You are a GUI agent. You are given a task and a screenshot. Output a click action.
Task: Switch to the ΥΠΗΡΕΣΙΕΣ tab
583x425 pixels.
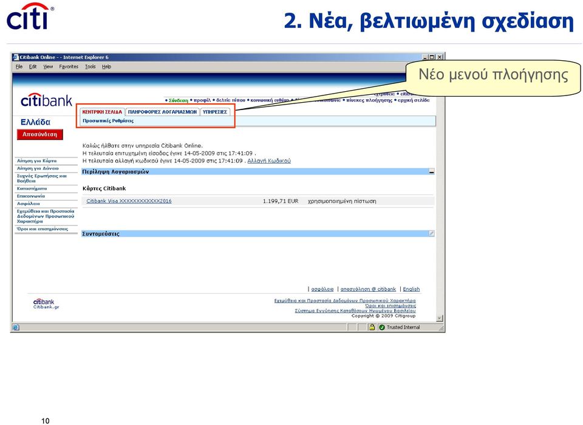pos(215,112)
